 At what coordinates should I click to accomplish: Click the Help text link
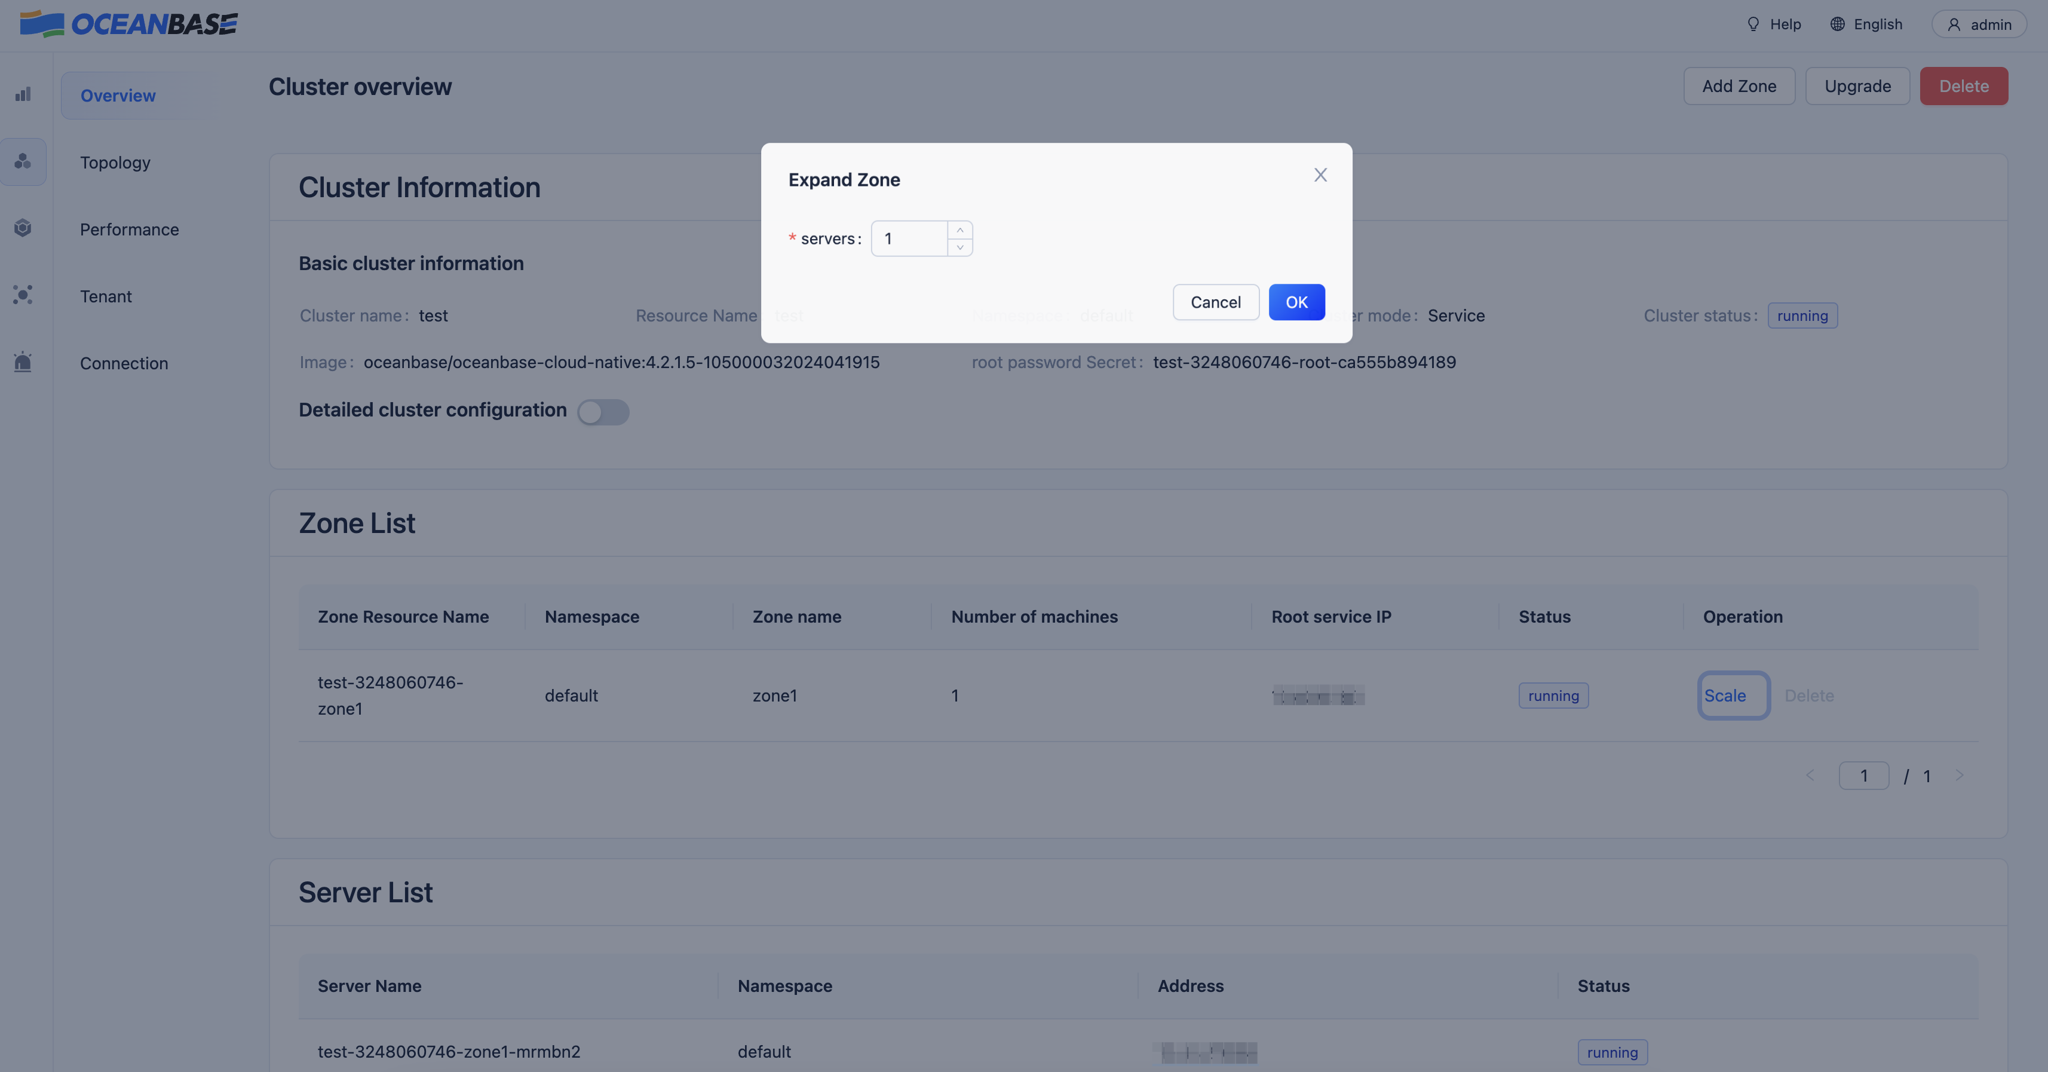coord(1785,24)
